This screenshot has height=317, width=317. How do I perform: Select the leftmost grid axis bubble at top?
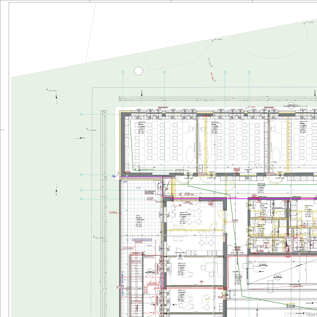click(123, 72)
